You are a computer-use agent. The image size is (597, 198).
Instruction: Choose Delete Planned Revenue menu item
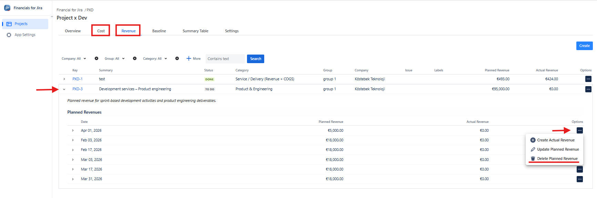click(x=554, y=159)
